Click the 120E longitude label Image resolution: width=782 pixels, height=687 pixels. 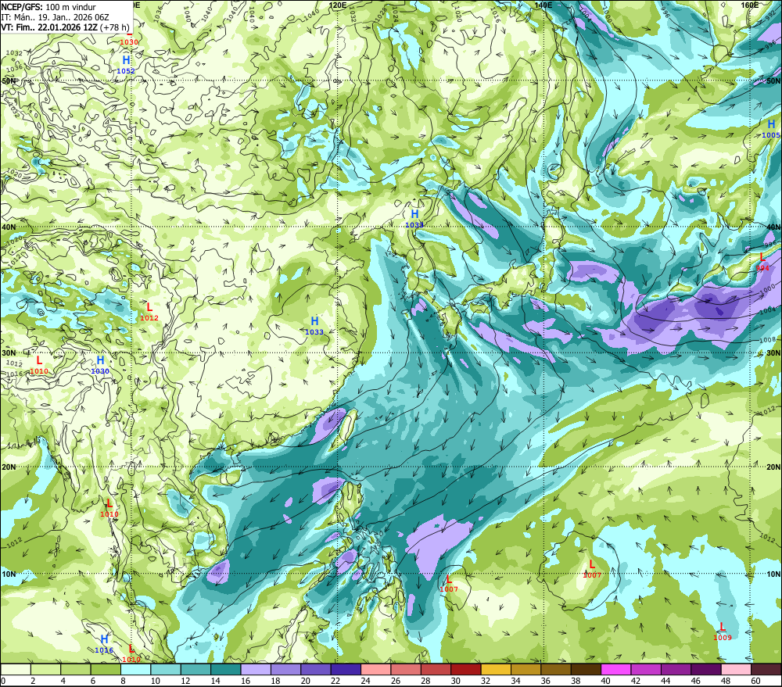pos(338,5)
